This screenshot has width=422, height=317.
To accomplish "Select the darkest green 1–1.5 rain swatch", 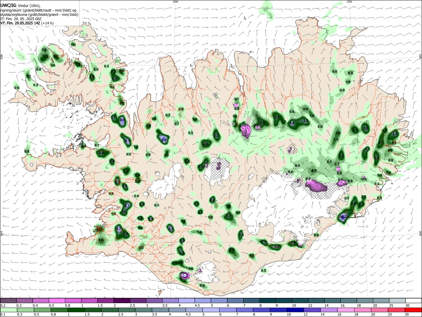I will point(76,310).
